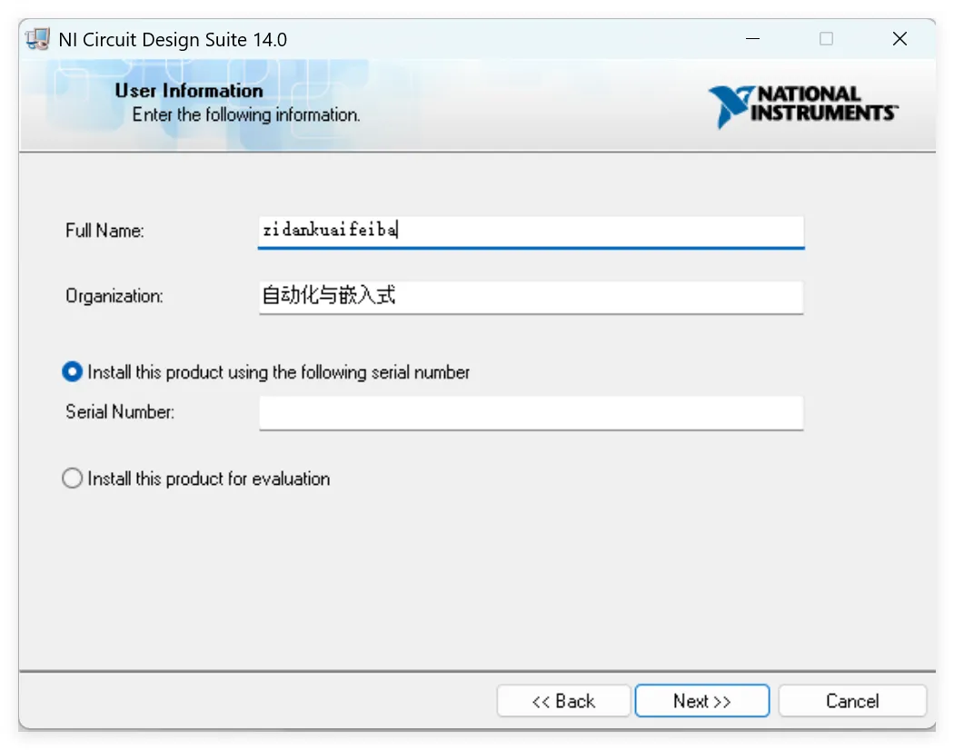
Task: Click the 'Serial Number:' label
Action: 120,412
